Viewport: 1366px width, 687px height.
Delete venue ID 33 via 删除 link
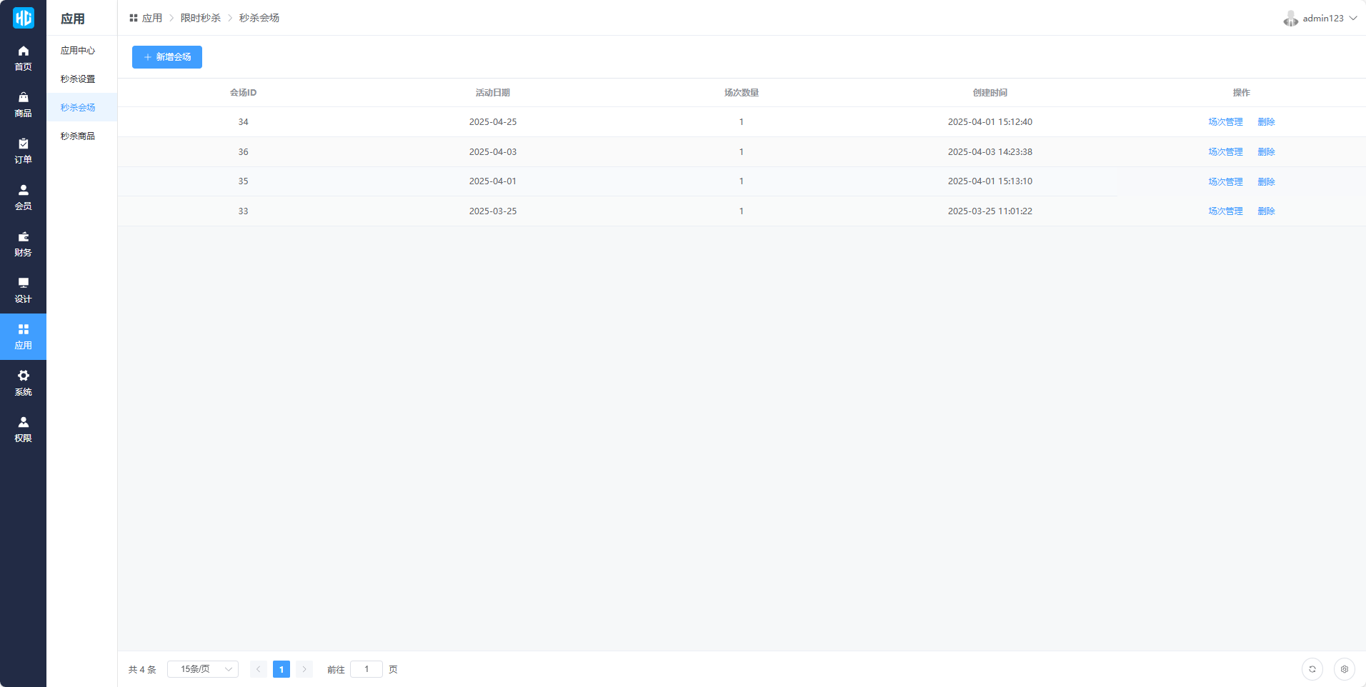(1266, 211)
